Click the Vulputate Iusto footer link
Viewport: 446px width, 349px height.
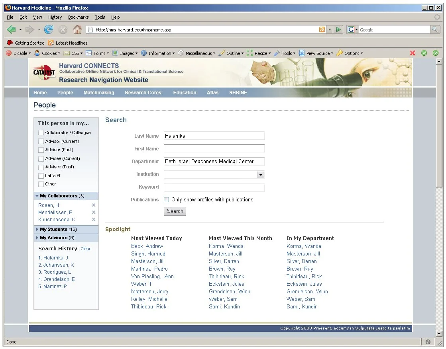(371, 328)
